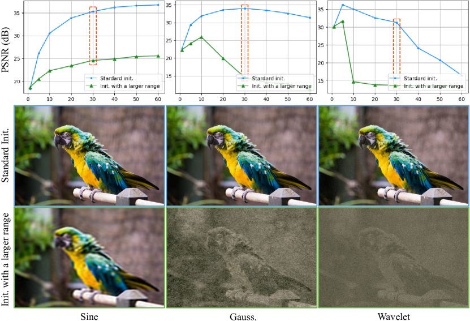The image size is (470, 321).
Task: Click the "40" x-axis tick of the Gauss. chart
Action: point(266,99)
